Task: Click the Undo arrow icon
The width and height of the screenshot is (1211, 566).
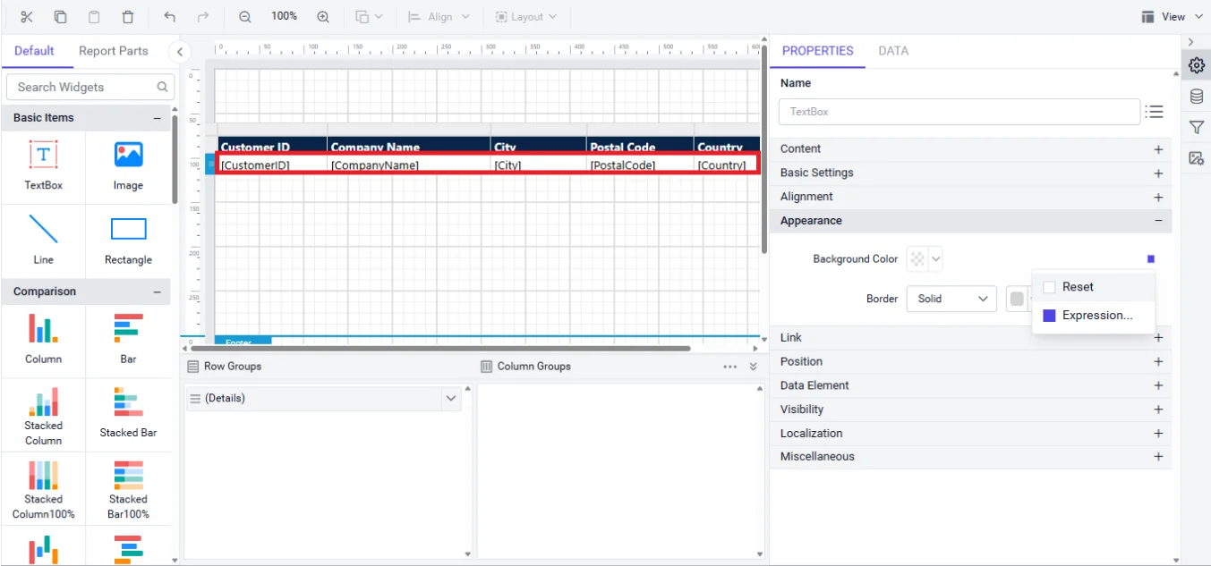Action: (170, 17)
